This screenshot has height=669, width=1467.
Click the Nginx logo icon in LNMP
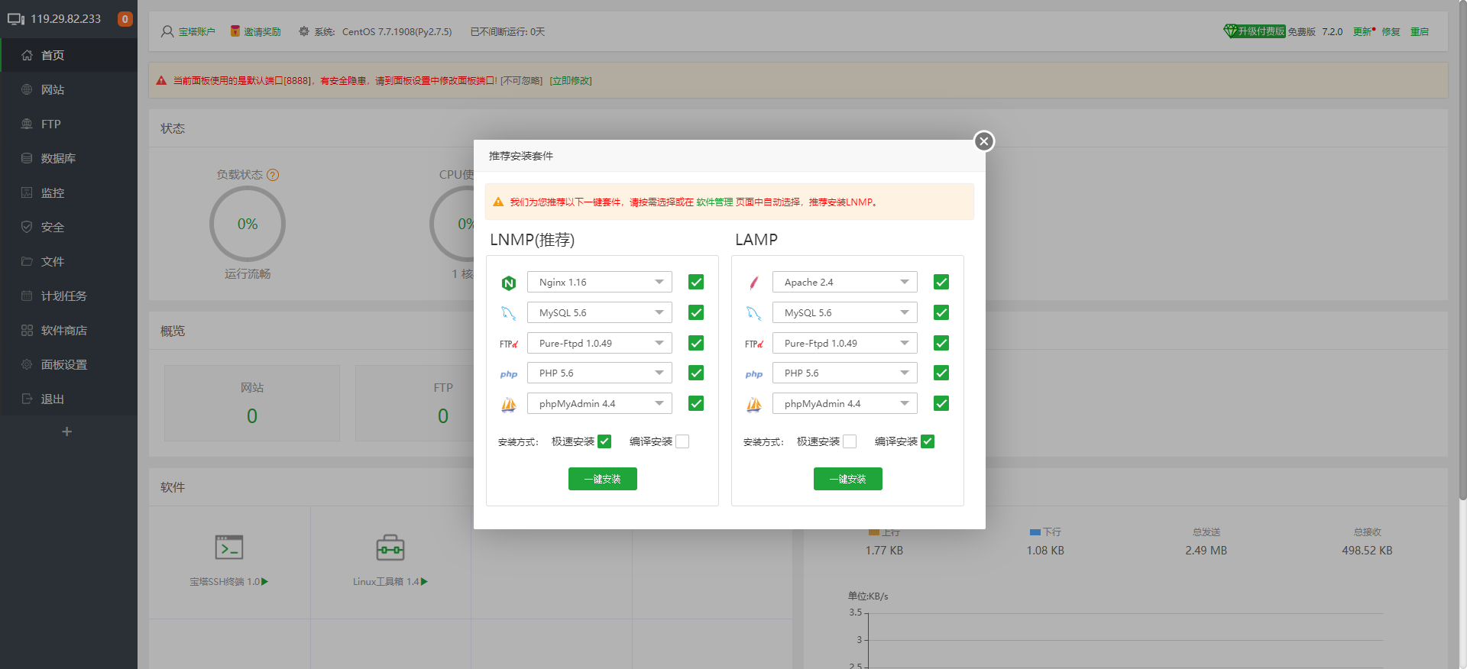coord(509,283)
